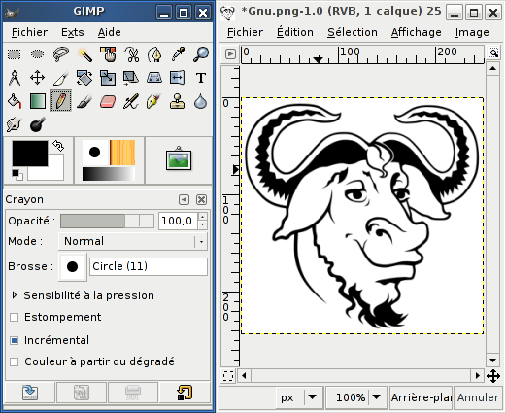
Task: Select the Paintbrush tool
Action: pos(84,101)
